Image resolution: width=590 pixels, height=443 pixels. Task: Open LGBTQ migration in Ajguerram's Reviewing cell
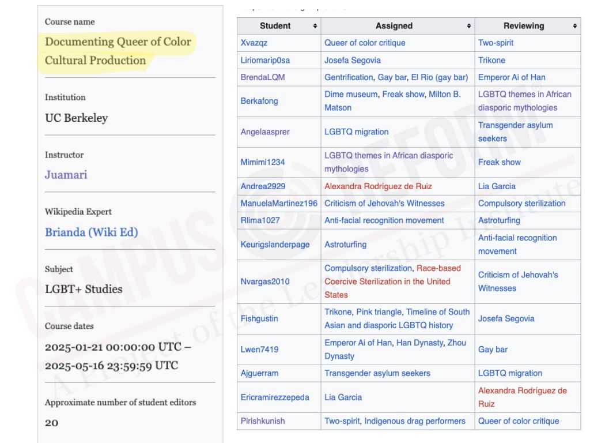(510, 373)
